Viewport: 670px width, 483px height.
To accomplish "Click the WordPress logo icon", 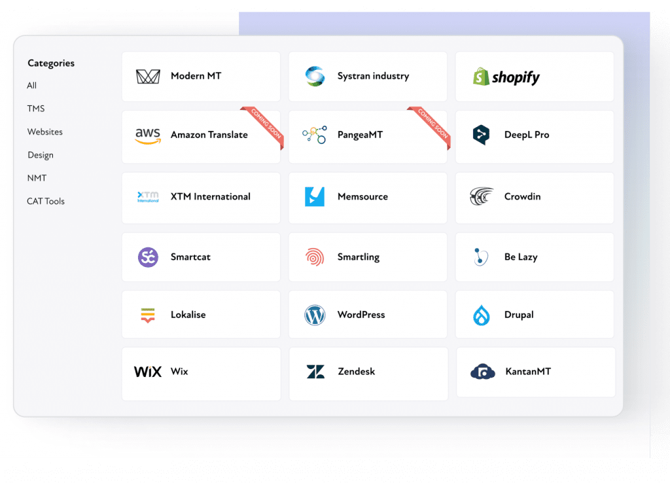I will pyautogui.click(x=315, y=315).
